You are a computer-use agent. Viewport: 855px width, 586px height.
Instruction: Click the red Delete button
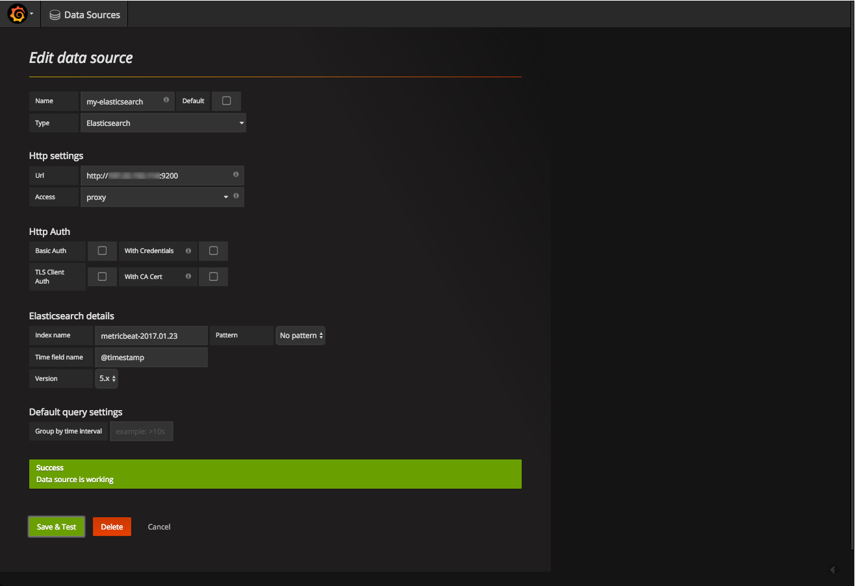click(112, 527)
